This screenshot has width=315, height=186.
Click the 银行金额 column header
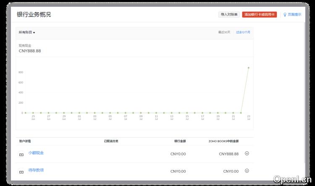(180, 141)
